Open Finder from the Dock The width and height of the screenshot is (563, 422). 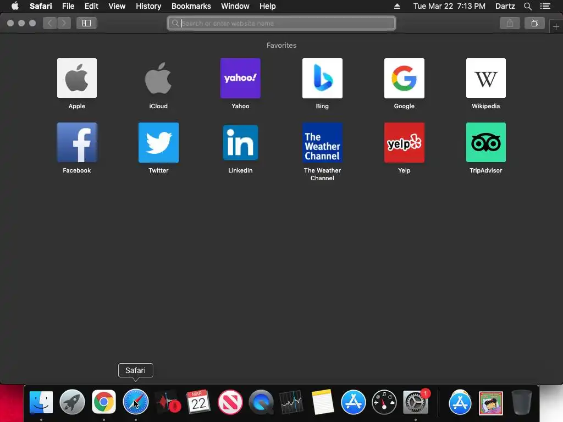(x=41, y=402)
